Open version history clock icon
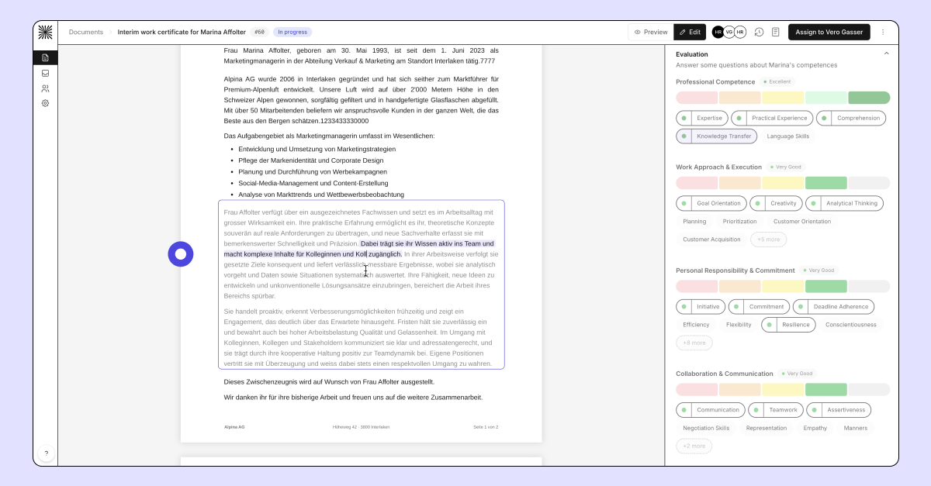Screen dimensions: 931x486 (x=759, y=32)
